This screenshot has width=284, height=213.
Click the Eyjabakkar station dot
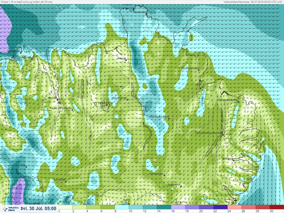tap(181, 186)
